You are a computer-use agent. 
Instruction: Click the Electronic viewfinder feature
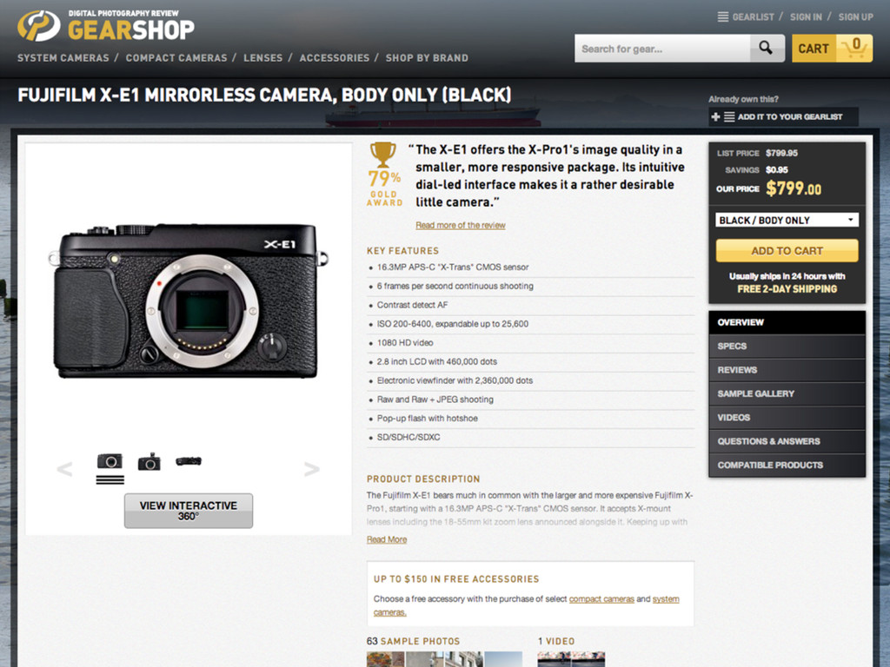click(x=455, y=380)
